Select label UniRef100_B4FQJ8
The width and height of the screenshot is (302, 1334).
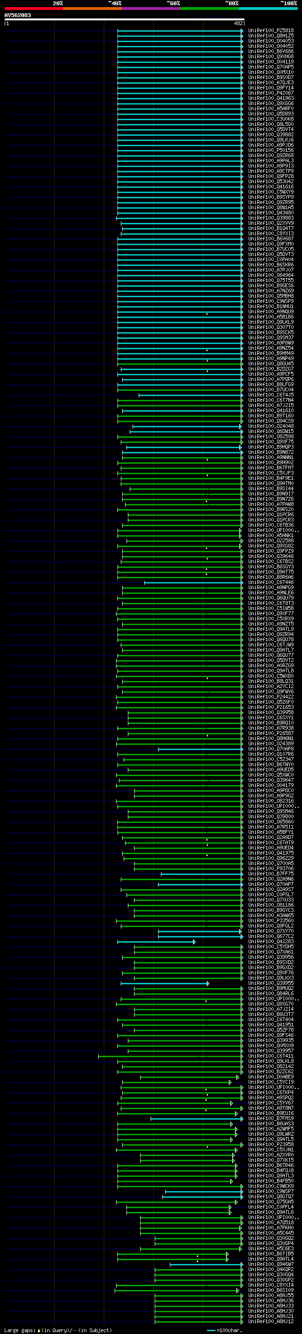(270, 1171)
